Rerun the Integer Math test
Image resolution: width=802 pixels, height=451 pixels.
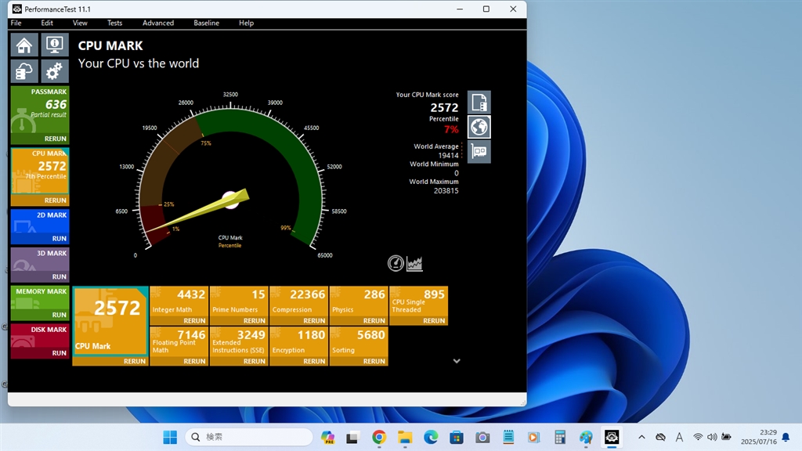194,320
